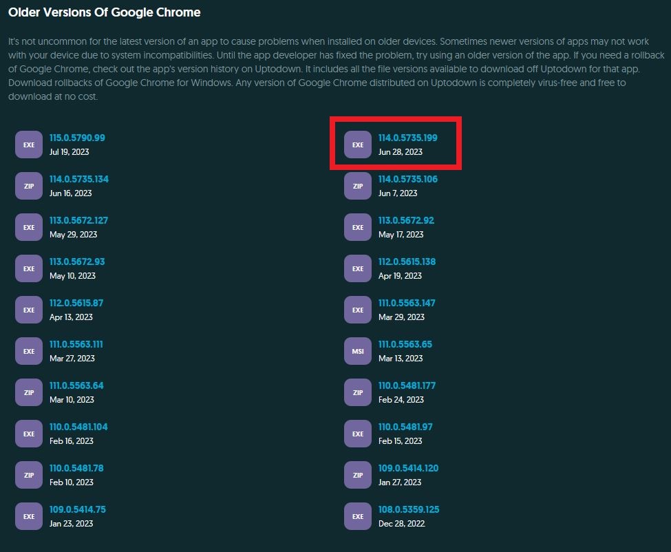Open version link 110.0.5481.177
Viewport: 671px width, 552px height.
407,385
